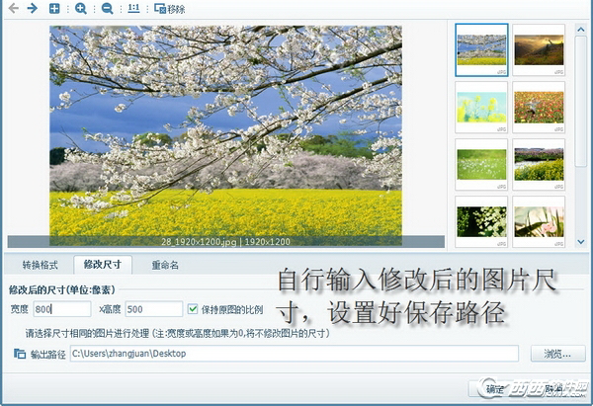This screenshot has width=593, height=406.
Task: Zoom out with the magnifier minus icon
Action: [107, 8]
